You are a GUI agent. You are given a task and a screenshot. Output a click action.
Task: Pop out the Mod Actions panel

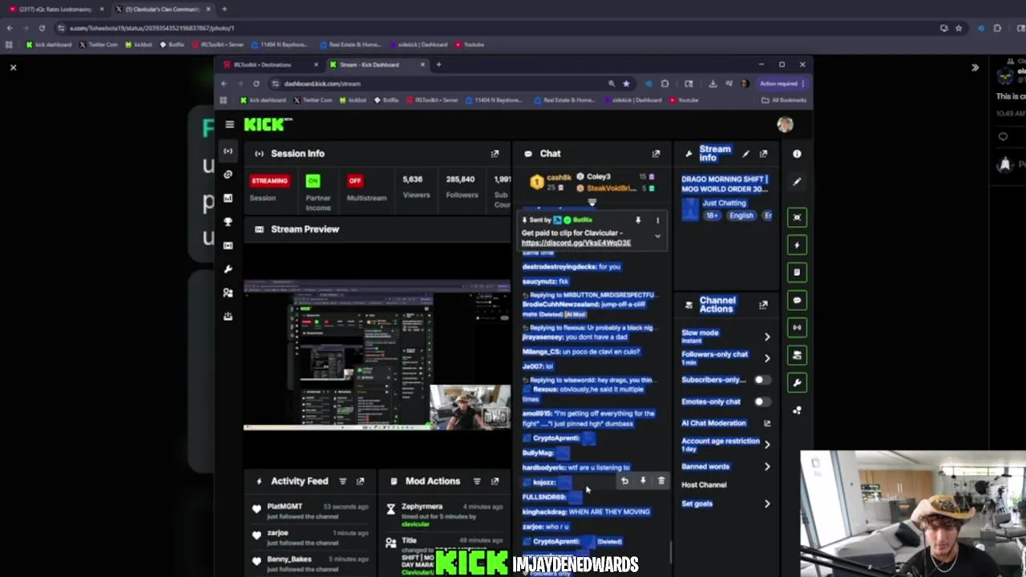click(495, 482)
